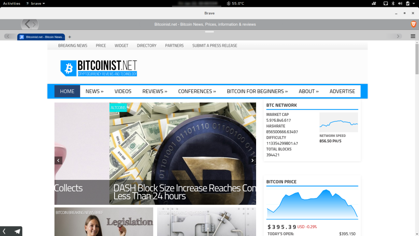
Task: Open the vault door news brief thumbnail
Action: click(207, 222)
